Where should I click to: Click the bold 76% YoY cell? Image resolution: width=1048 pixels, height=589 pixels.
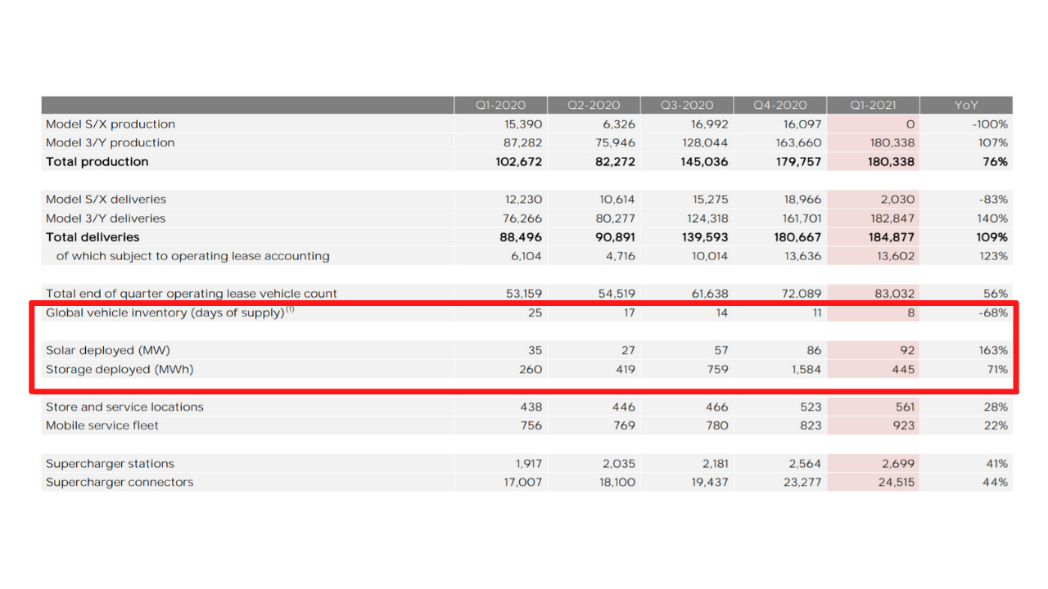(x=996, y=162)
